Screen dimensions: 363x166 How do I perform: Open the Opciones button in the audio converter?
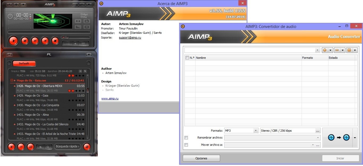click(x=201, y=158)
